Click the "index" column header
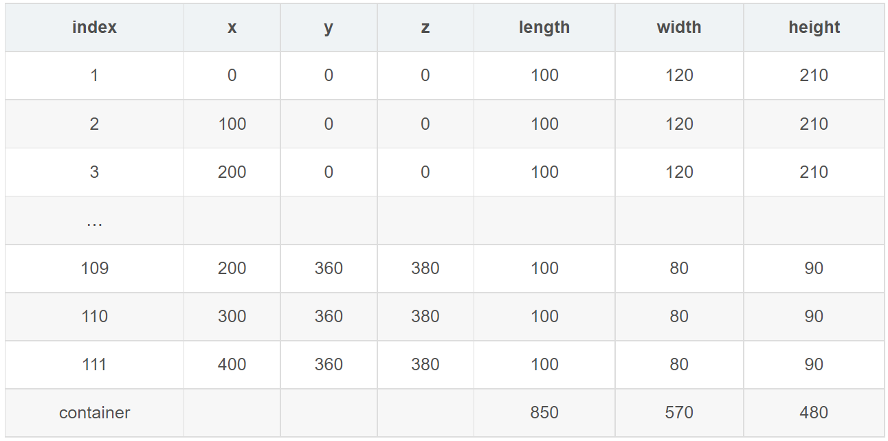 pos(94,27)
